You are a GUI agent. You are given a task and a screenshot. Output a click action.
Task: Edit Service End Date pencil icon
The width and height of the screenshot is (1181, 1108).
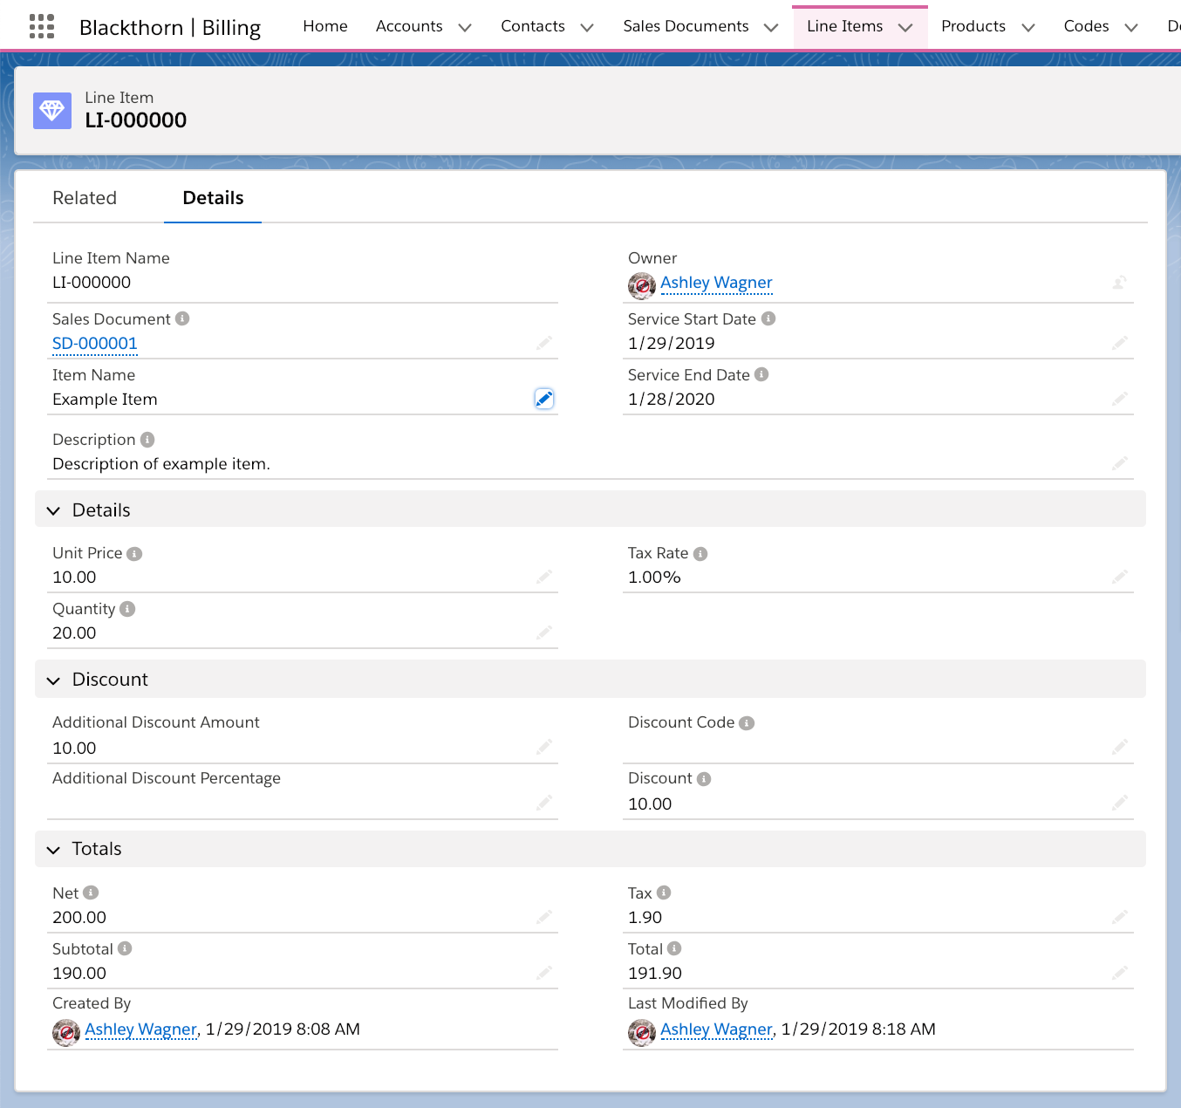[x=1120, y=399]
